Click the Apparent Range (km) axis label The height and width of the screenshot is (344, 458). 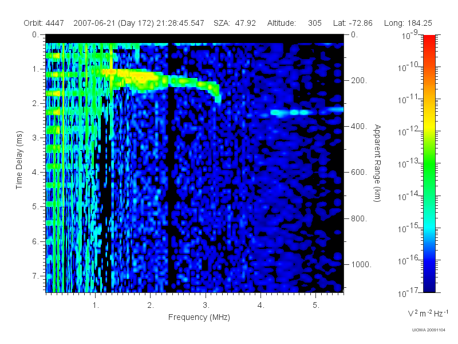[x=377, y=163]
